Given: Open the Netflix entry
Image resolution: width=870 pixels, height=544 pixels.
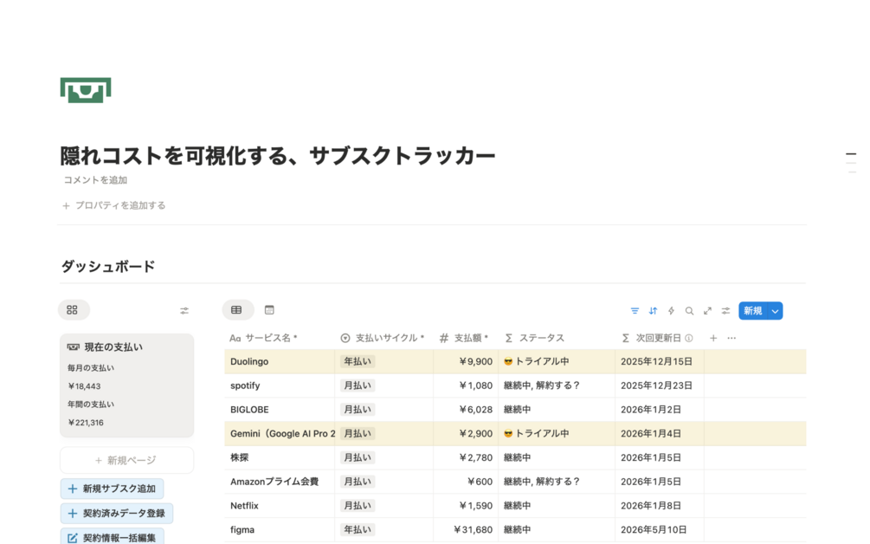Looking at the screenshot, I should (x=245, y=506).
